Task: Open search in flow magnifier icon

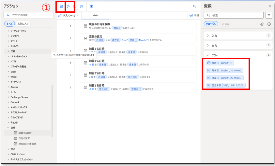Action: coord(195,6)
